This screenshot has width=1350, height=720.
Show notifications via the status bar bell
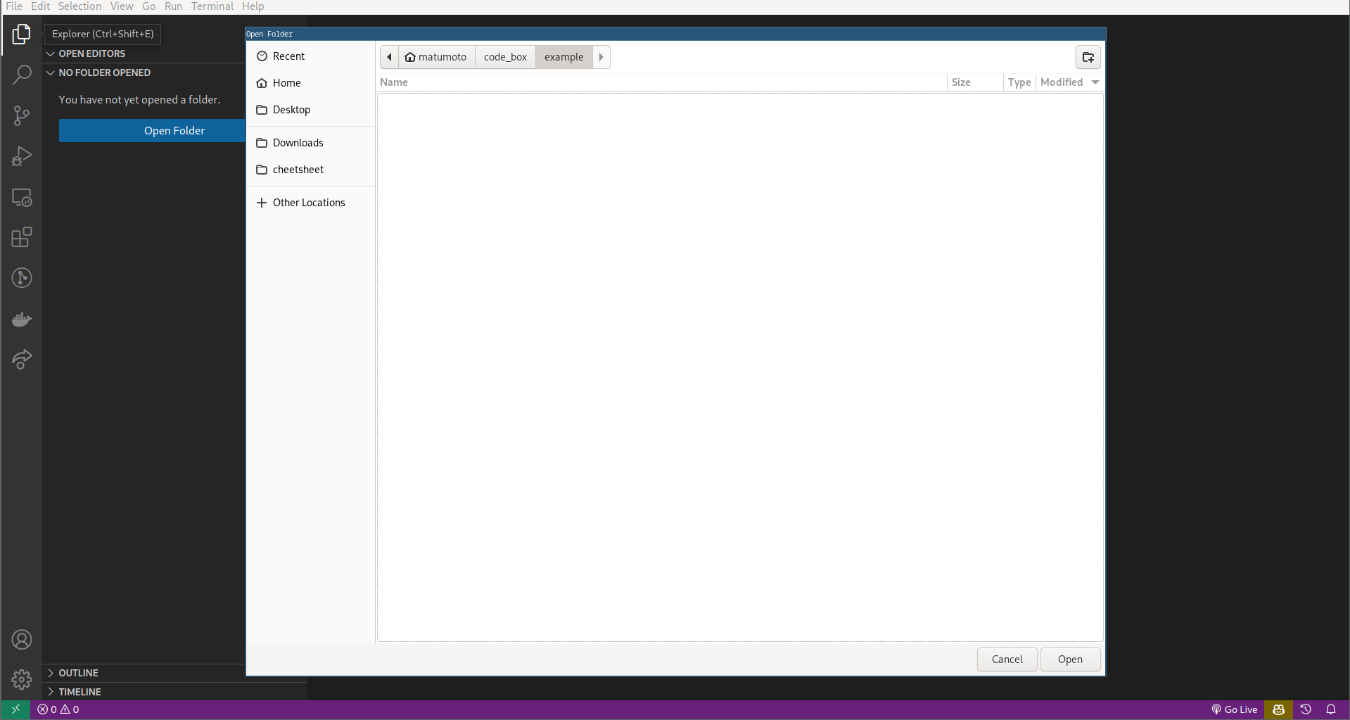point(1331,709)
